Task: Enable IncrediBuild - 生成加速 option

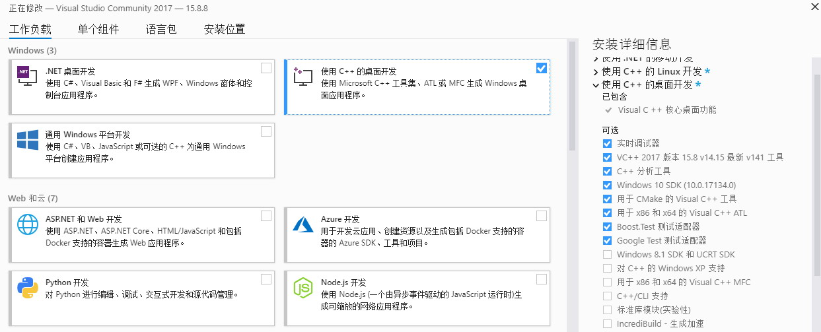Action: (607, 323)
